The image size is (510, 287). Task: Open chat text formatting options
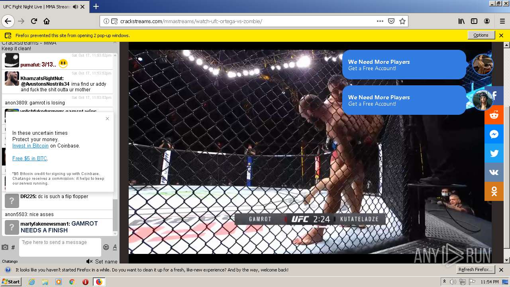coord(115,247)
